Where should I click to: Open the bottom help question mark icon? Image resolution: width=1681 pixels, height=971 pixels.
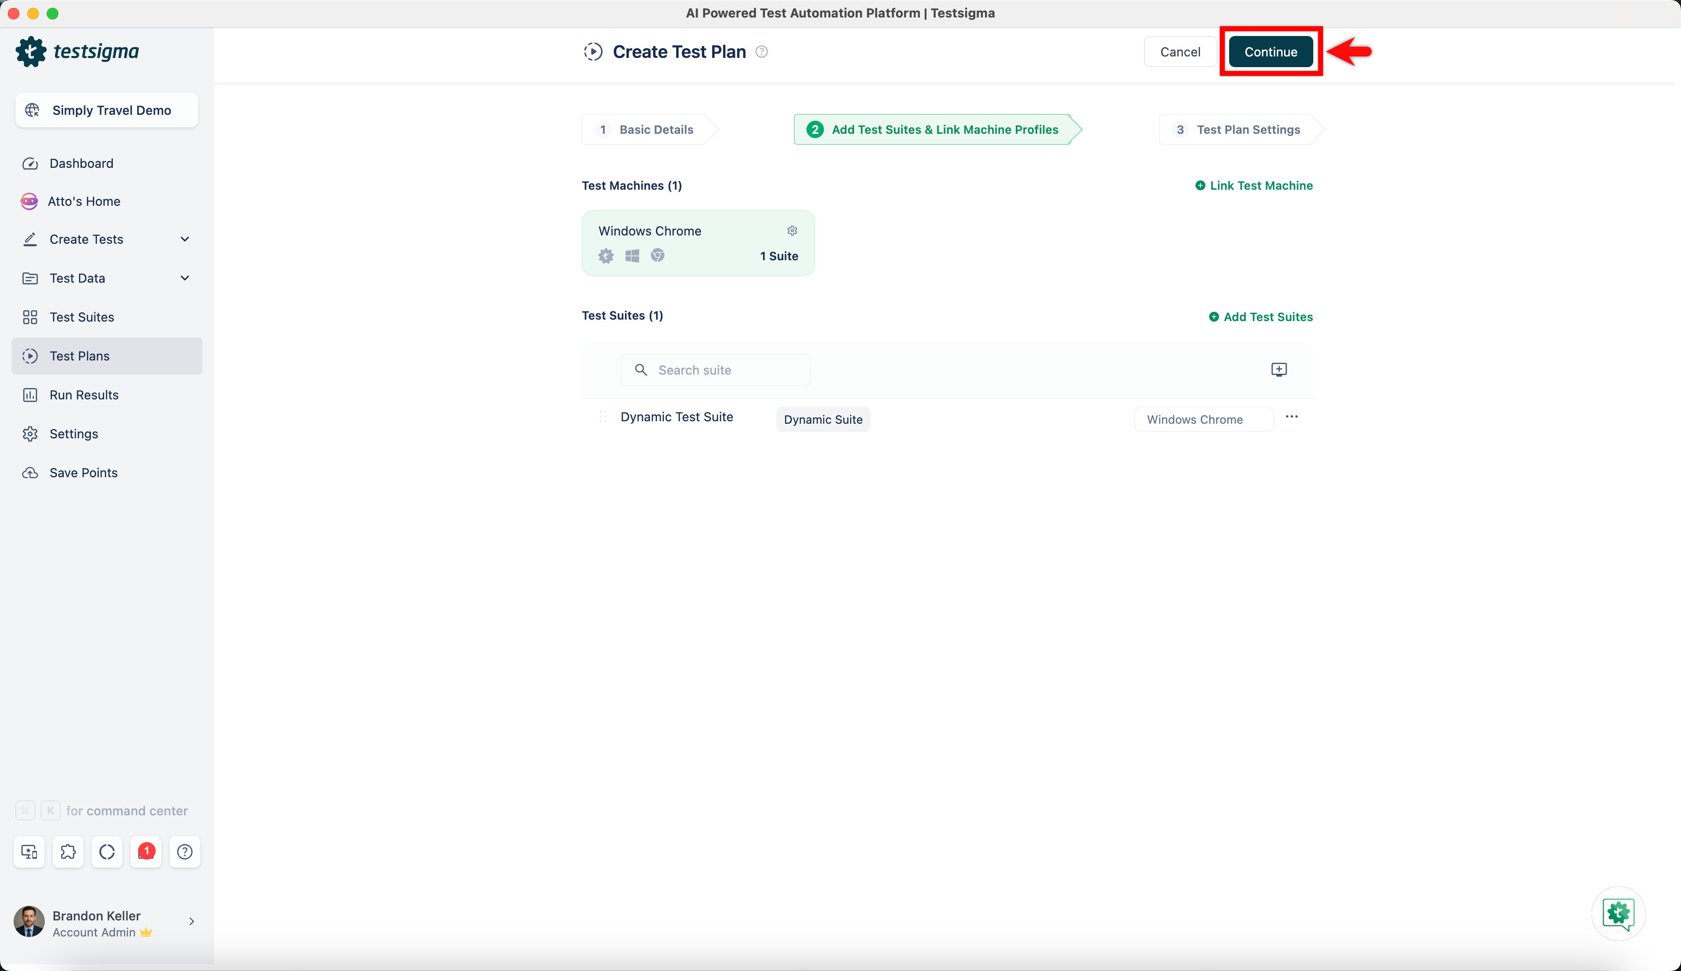coord(185,852)
